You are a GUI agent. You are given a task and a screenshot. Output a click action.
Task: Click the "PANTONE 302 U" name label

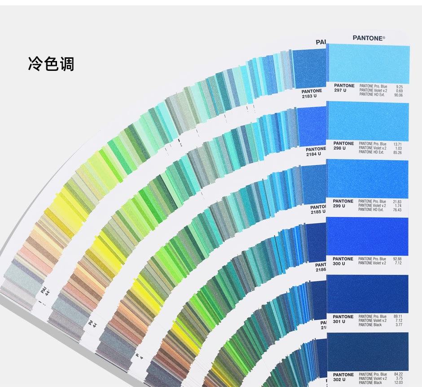343,377
